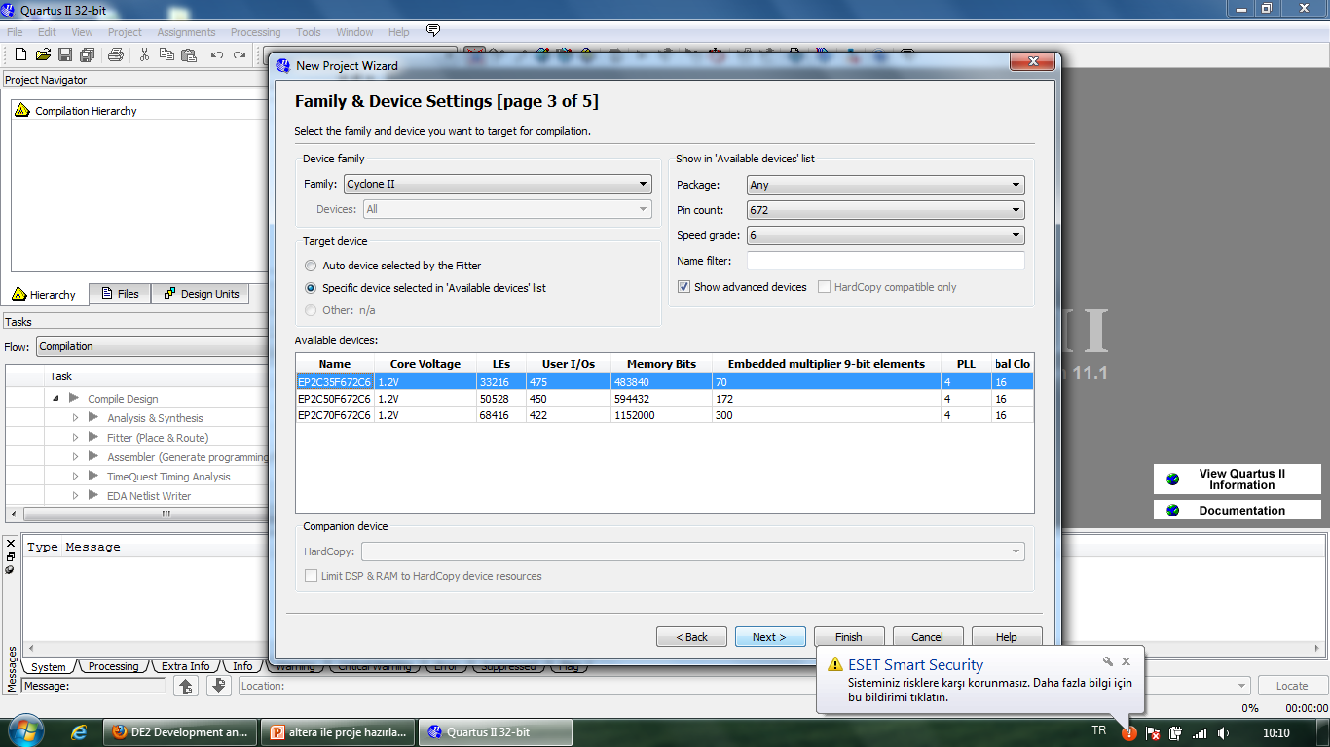Screen dimensions: 1330x747
Task: Click the Print toolbar icon
Action: point(116,54)
